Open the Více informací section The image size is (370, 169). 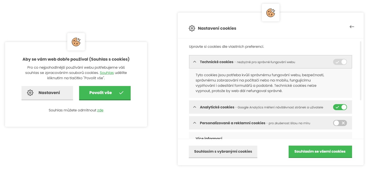[209, 138]
